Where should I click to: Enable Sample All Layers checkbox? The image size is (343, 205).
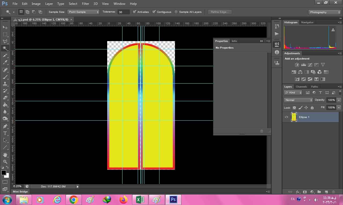176,12
